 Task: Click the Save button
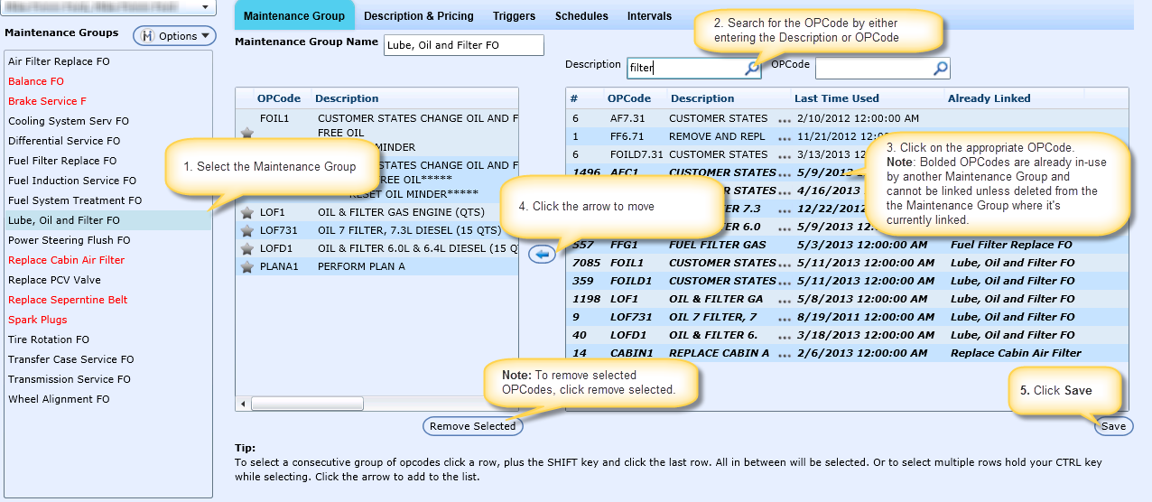click(x=1113, y=426)
